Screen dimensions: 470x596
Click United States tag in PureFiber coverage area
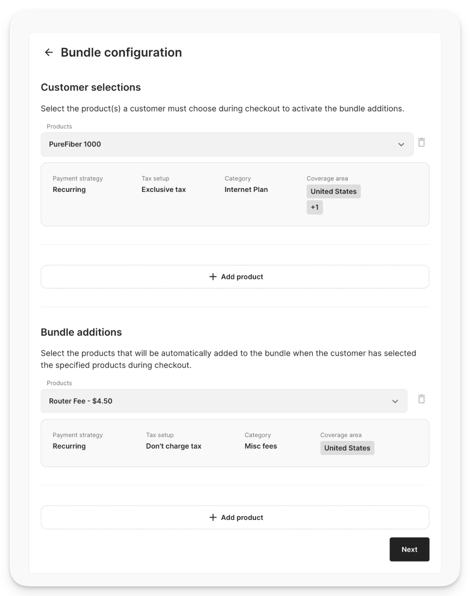pos(334,191)
